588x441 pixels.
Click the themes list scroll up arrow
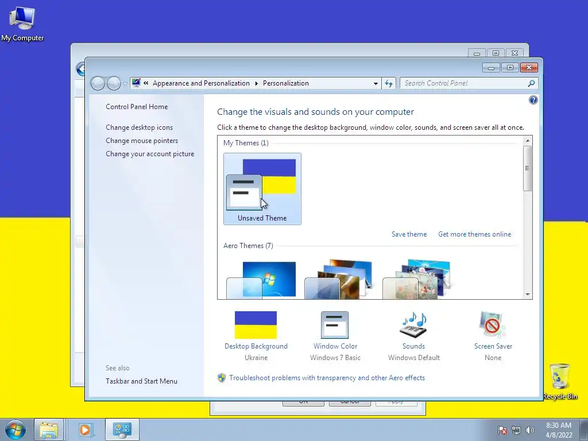tap(528, 141)
